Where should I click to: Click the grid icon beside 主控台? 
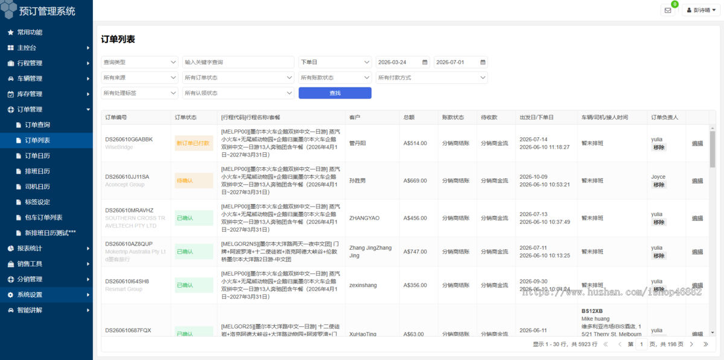10,48
